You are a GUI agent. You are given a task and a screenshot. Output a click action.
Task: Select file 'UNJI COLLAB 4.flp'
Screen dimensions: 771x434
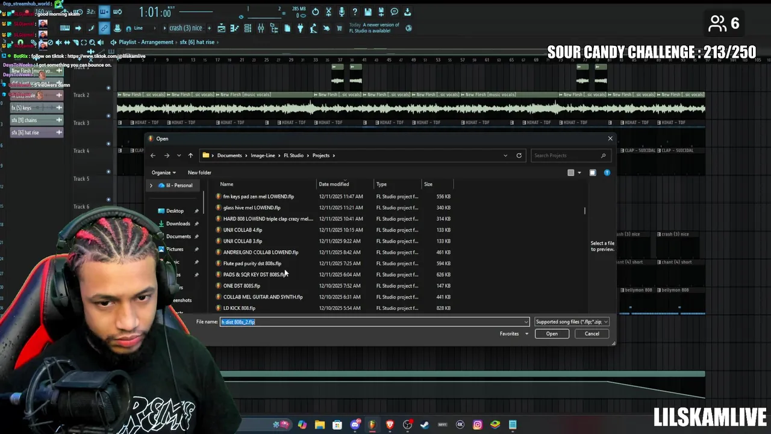coord(243,230)
